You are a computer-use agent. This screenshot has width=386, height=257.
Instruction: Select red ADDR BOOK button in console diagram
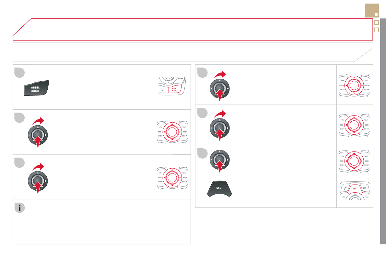click(174, 90)
